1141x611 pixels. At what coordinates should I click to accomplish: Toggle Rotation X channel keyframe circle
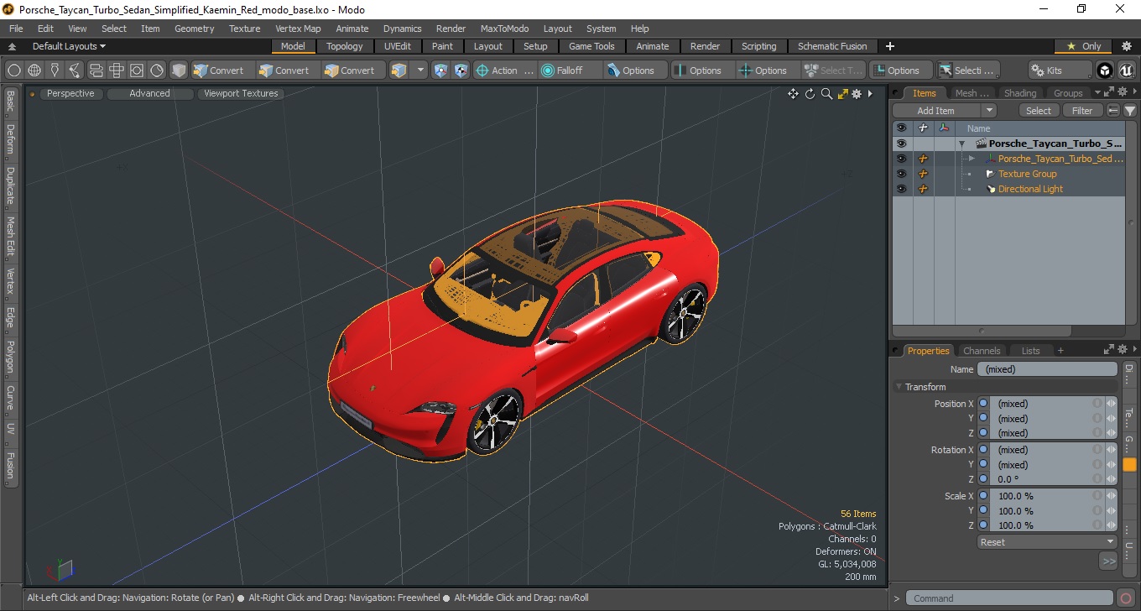pyautogui.click(x=983, y=450)
